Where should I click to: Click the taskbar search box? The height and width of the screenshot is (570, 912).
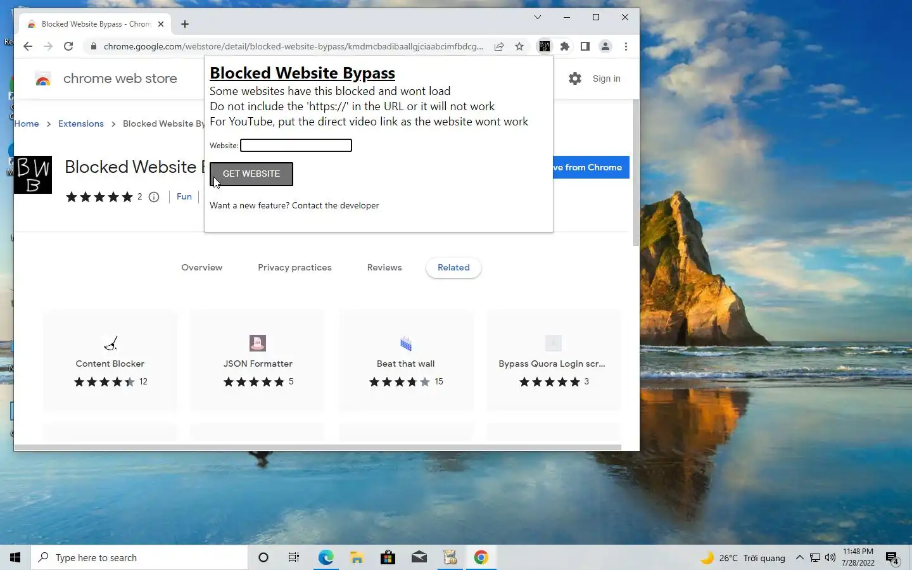point(139,557)
